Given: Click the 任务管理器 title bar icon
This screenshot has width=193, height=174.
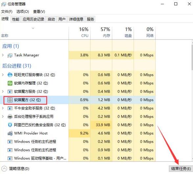Looking at the screenshot, I should point(4,4).
